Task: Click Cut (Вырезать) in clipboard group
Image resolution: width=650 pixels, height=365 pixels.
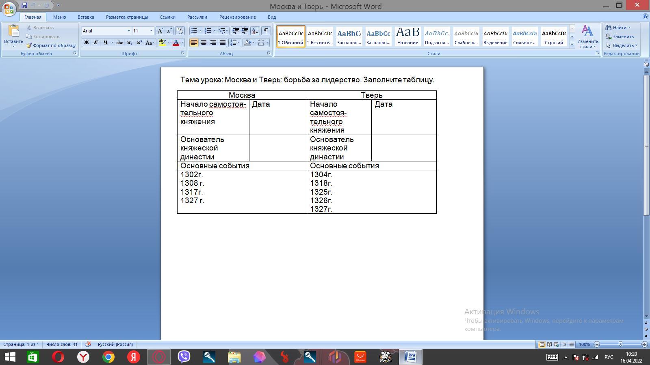Action: (x=40, y=28)
